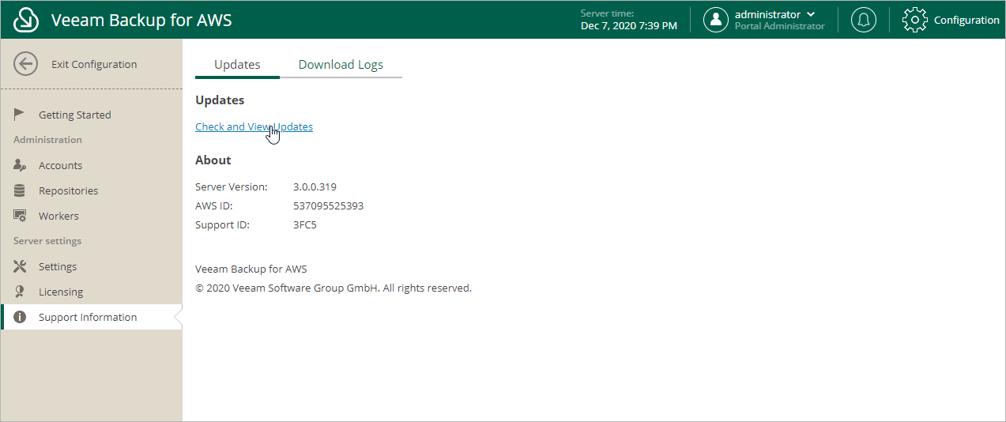Click the back arrow Exit Configuration icon
Image resolution: width=1006 pixels, height=422 pixels.
[x=26, y=64]
